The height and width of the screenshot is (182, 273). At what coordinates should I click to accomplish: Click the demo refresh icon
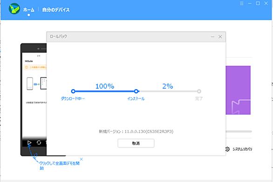39,143
